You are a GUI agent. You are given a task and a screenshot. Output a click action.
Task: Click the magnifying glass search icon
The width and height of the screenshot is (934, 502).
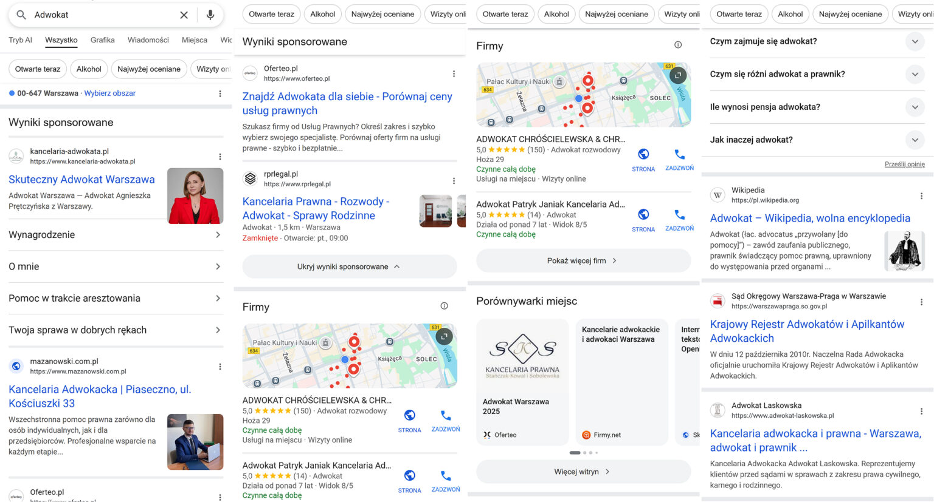(x=21, y=15)
